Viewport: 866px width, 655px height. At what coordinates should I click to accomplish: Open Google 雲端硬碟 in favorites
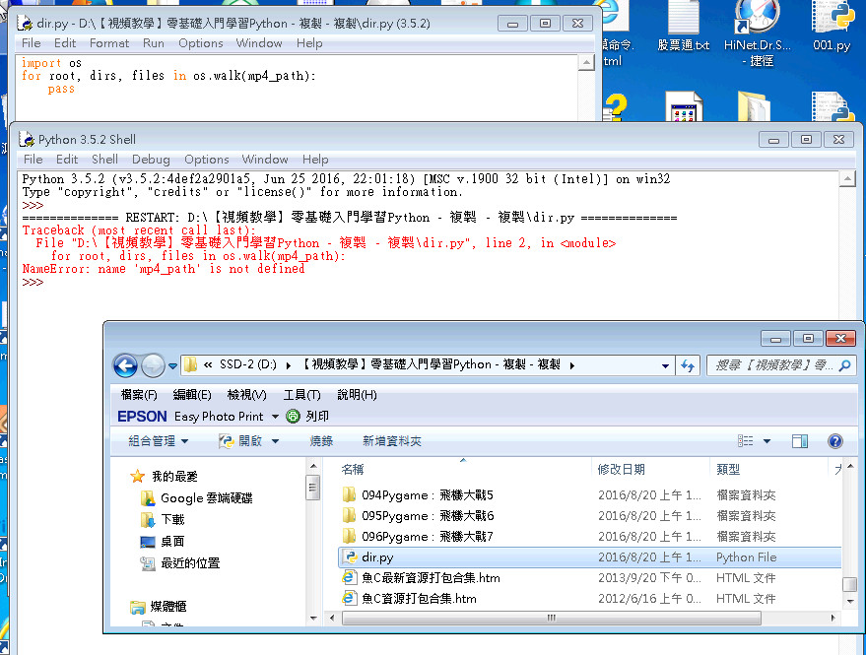(x=206, y=498)
